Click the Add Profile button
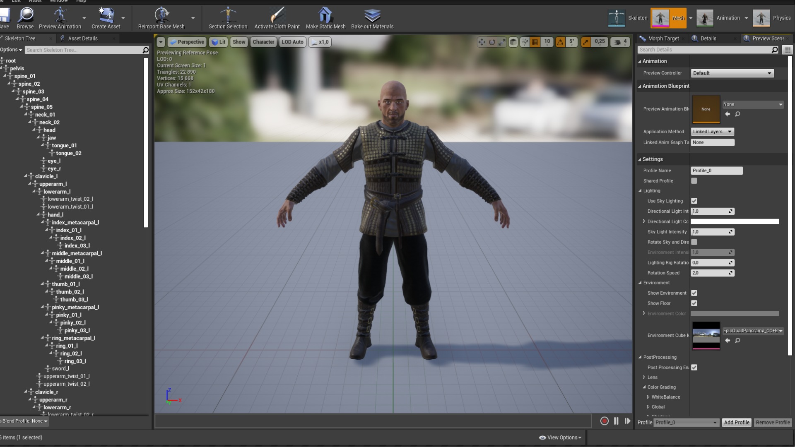The width and height of the screenshot is (795, 447). pos(736,423)
